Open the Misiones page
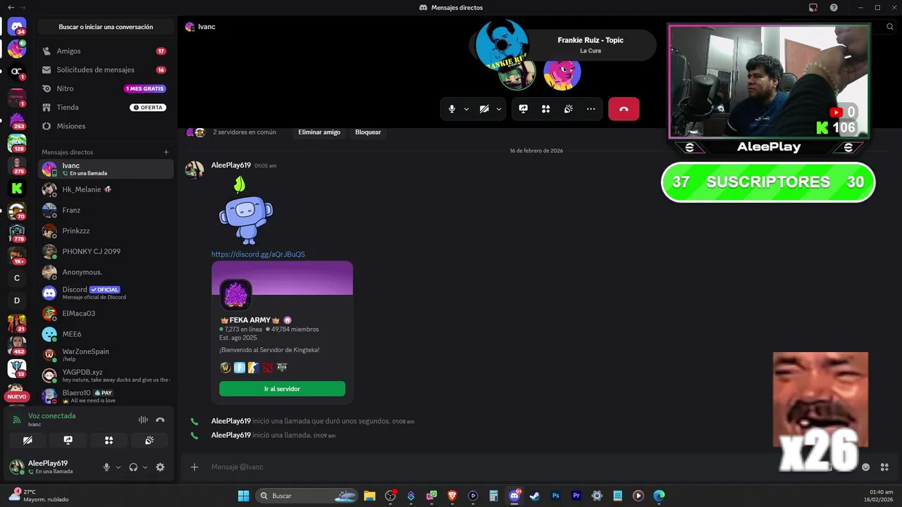 click(106, 126)
